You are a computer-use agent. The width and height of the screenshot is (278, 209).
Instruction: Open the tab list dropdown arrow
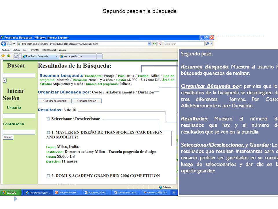pyautogui.click(x=20, y=56)
